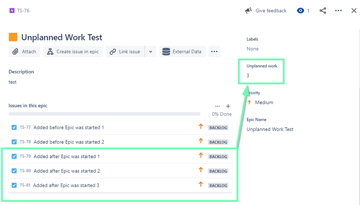
Task: Click the 0% Done text
Action: (x=222, y=114)
